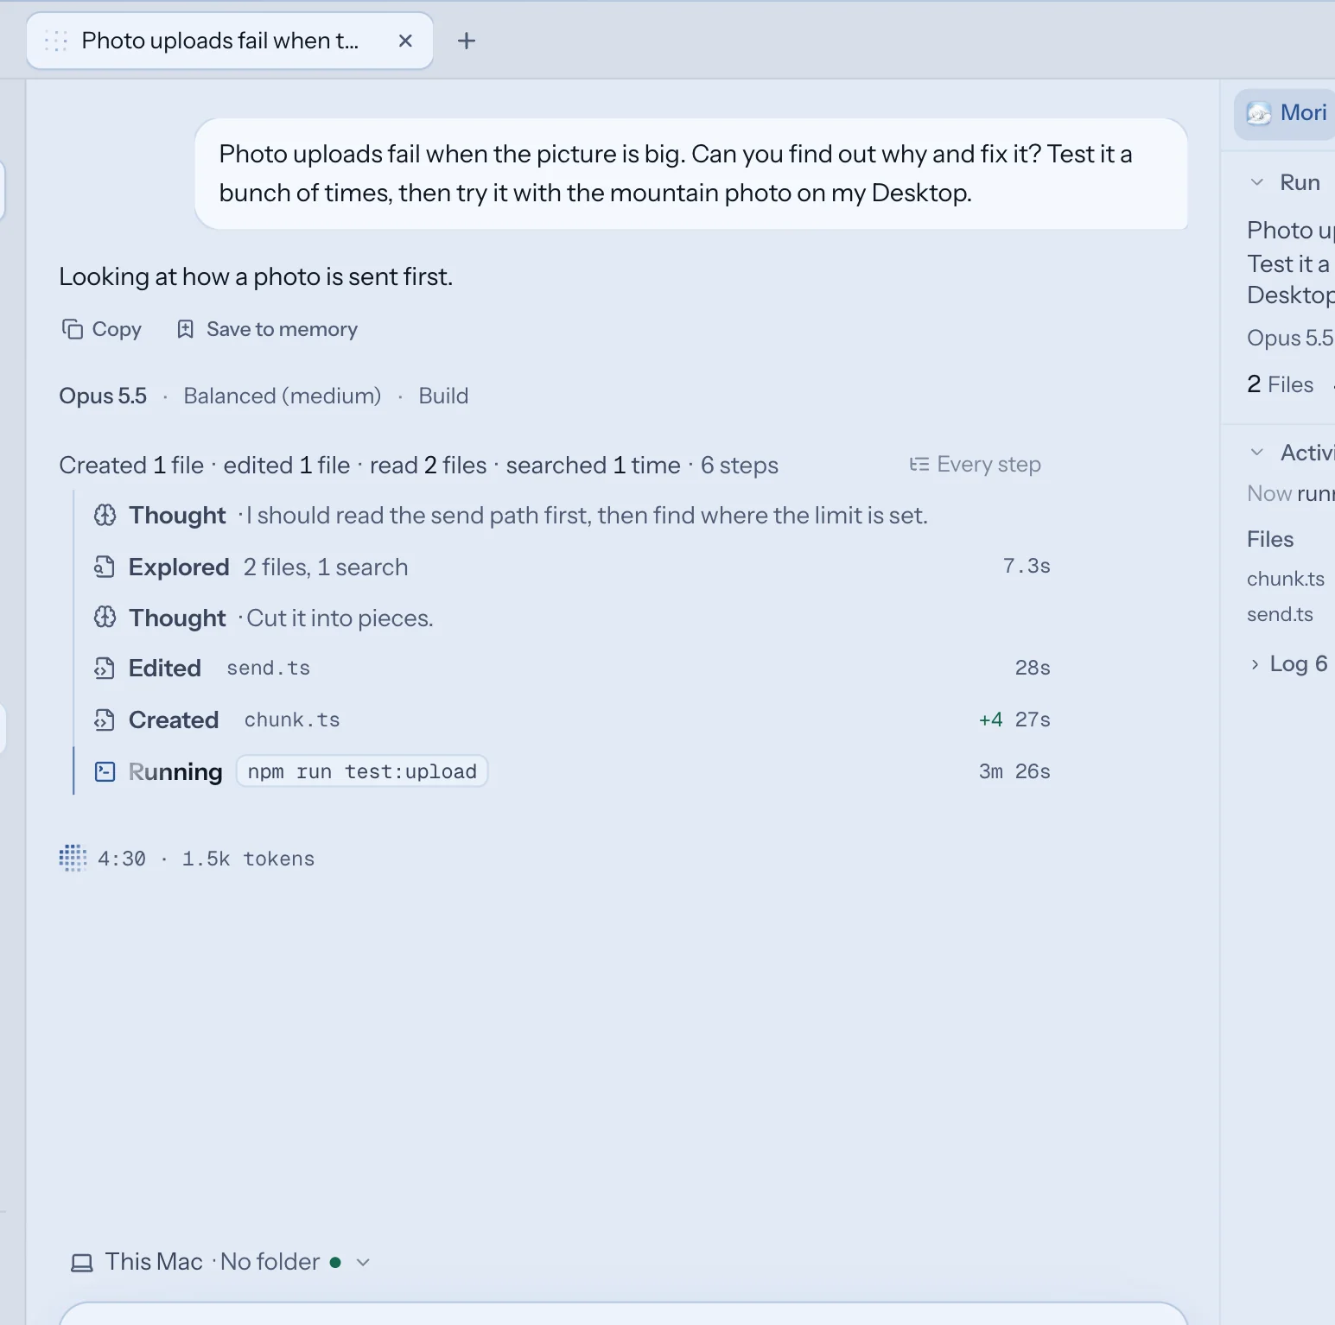Collapse the Activity section chevron
Screen dimensions: 1335x1325
[1257, 453]
